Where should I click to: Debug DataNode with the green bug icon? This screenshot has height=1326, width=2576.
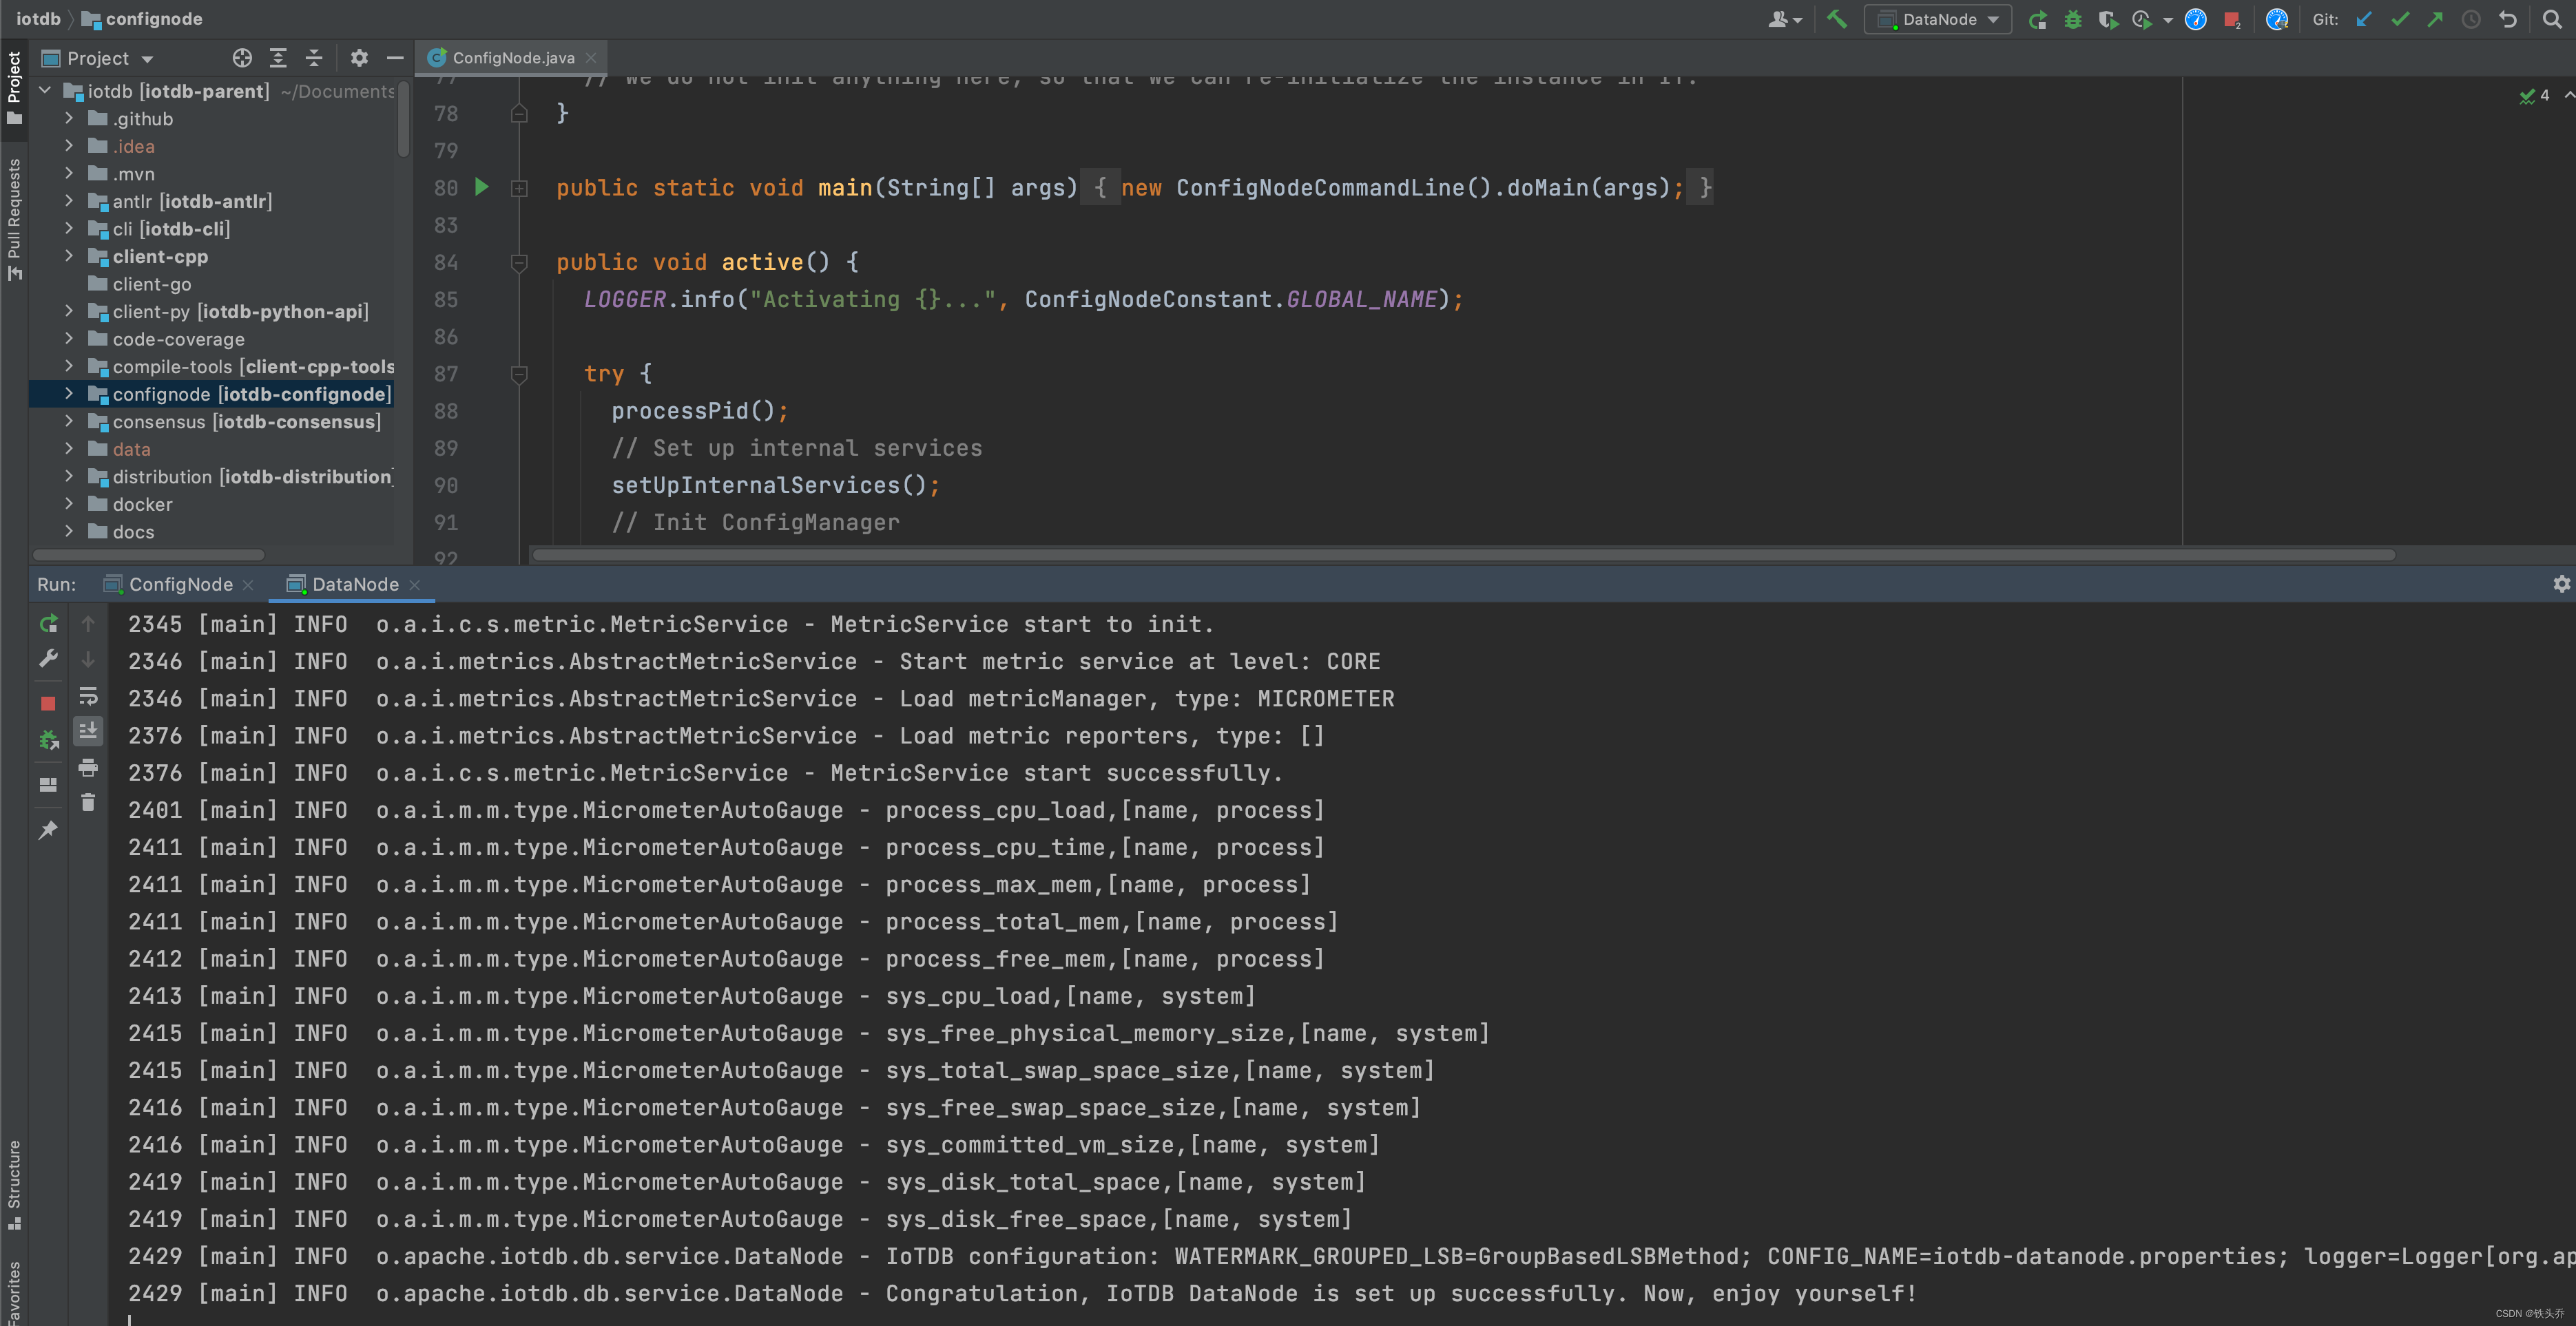click(x=2073, y=19)
